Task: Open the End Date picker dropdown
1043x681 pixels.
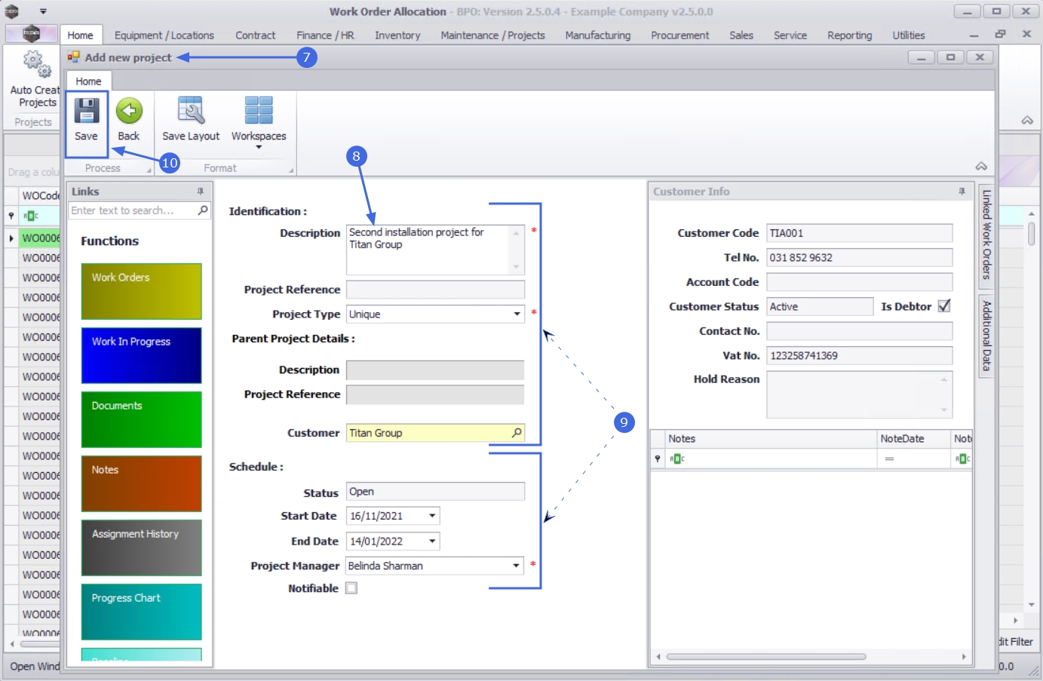Action: coord(432,541)
